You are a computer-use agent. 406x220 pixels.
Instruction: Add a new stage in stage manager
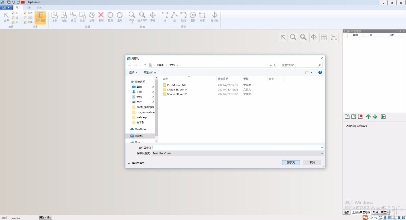(x=347, y=117)
